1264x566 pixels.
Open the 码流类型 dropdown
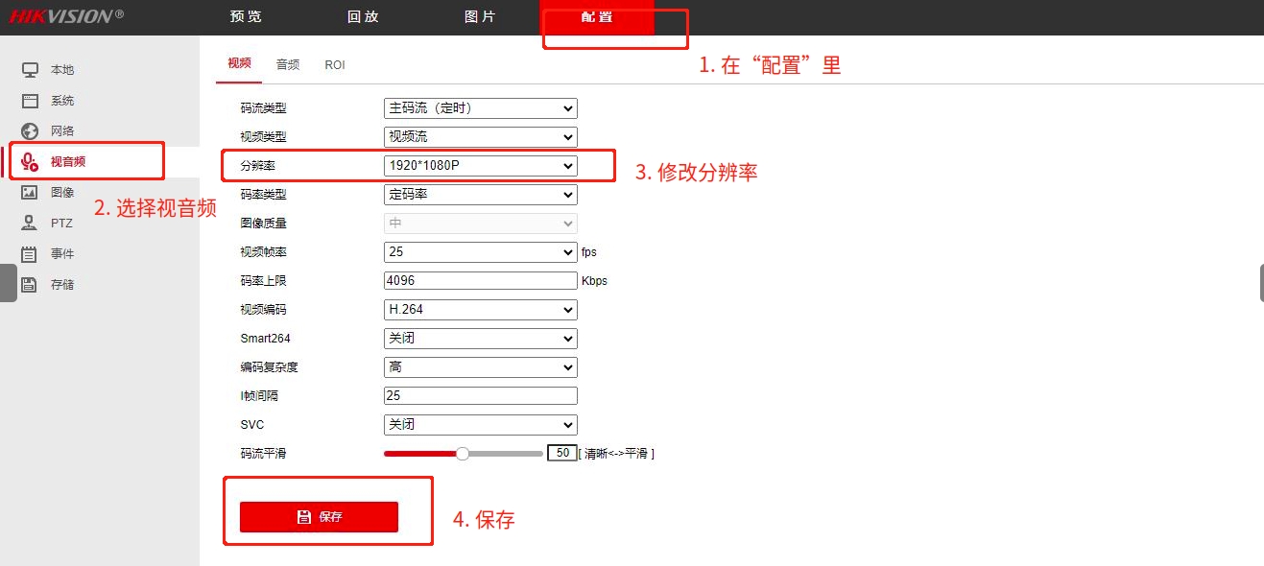coord(480,108)
